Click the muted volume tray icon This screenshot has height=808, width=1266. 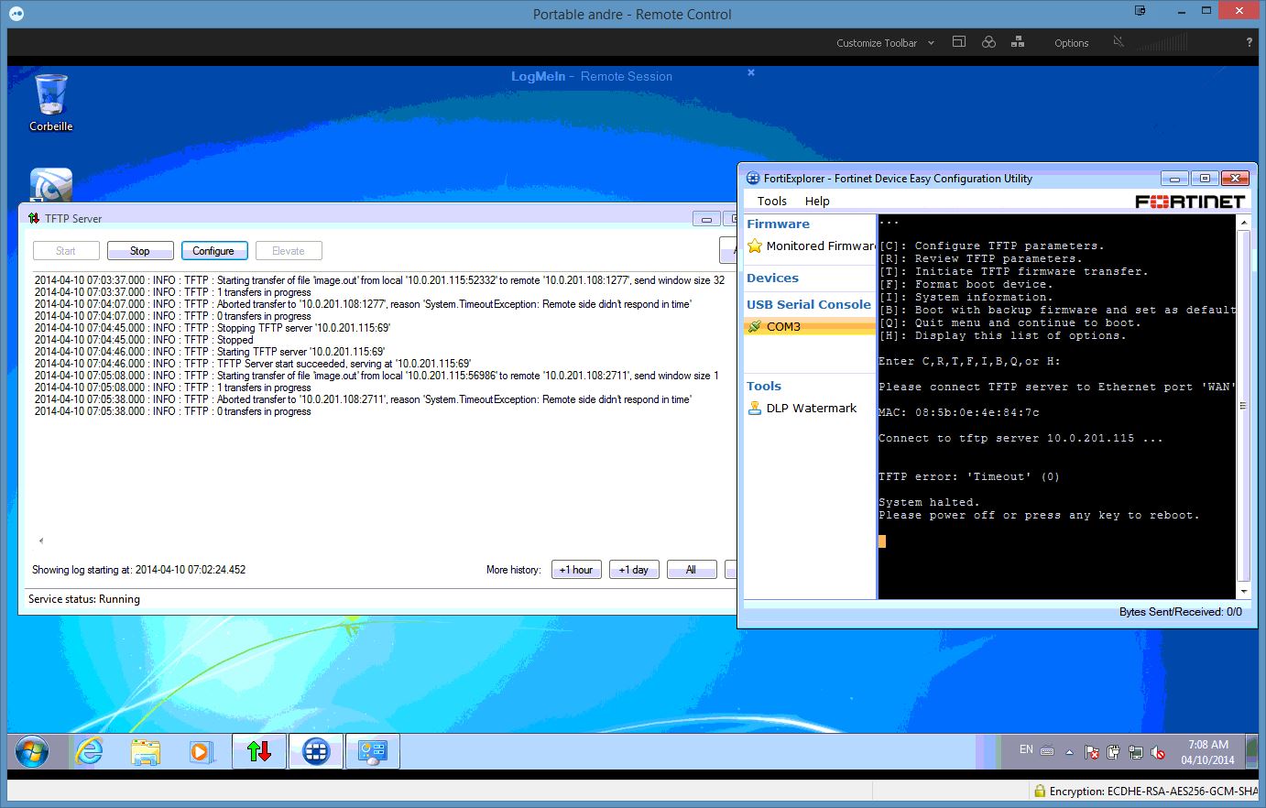(1158, 752)
